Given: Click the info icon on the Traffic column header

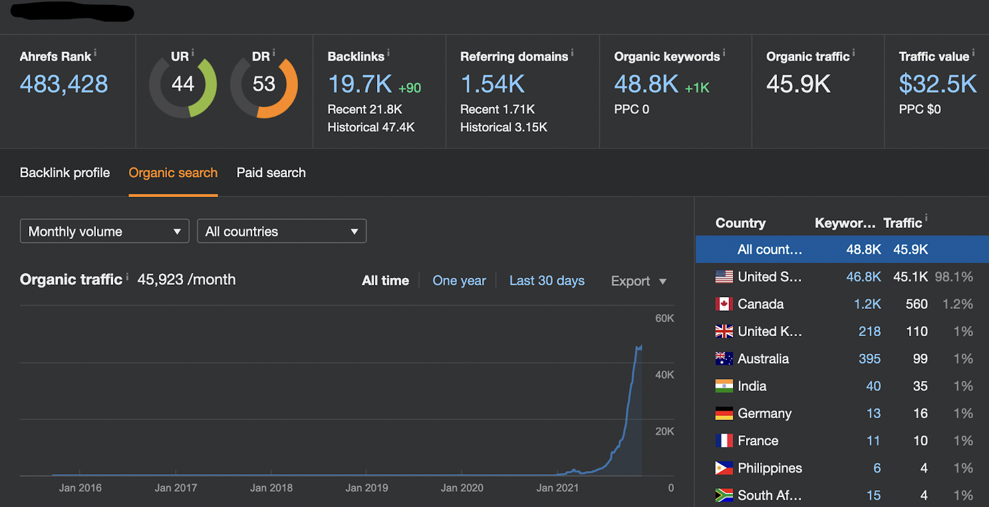Looking at the screenshot, I should 926,217.
